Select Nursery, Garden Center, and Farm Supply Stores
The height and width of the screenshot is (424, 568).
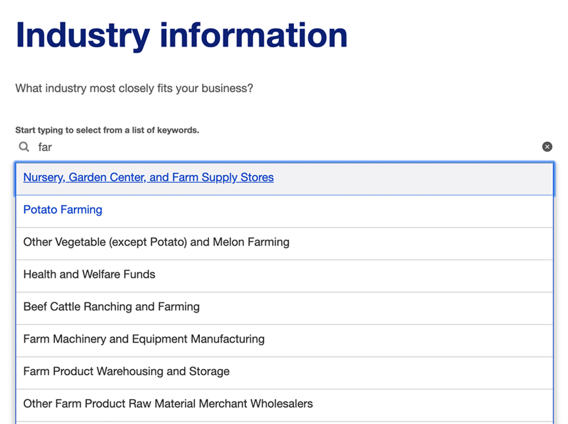pyautogui.click(x=149, y=178)
